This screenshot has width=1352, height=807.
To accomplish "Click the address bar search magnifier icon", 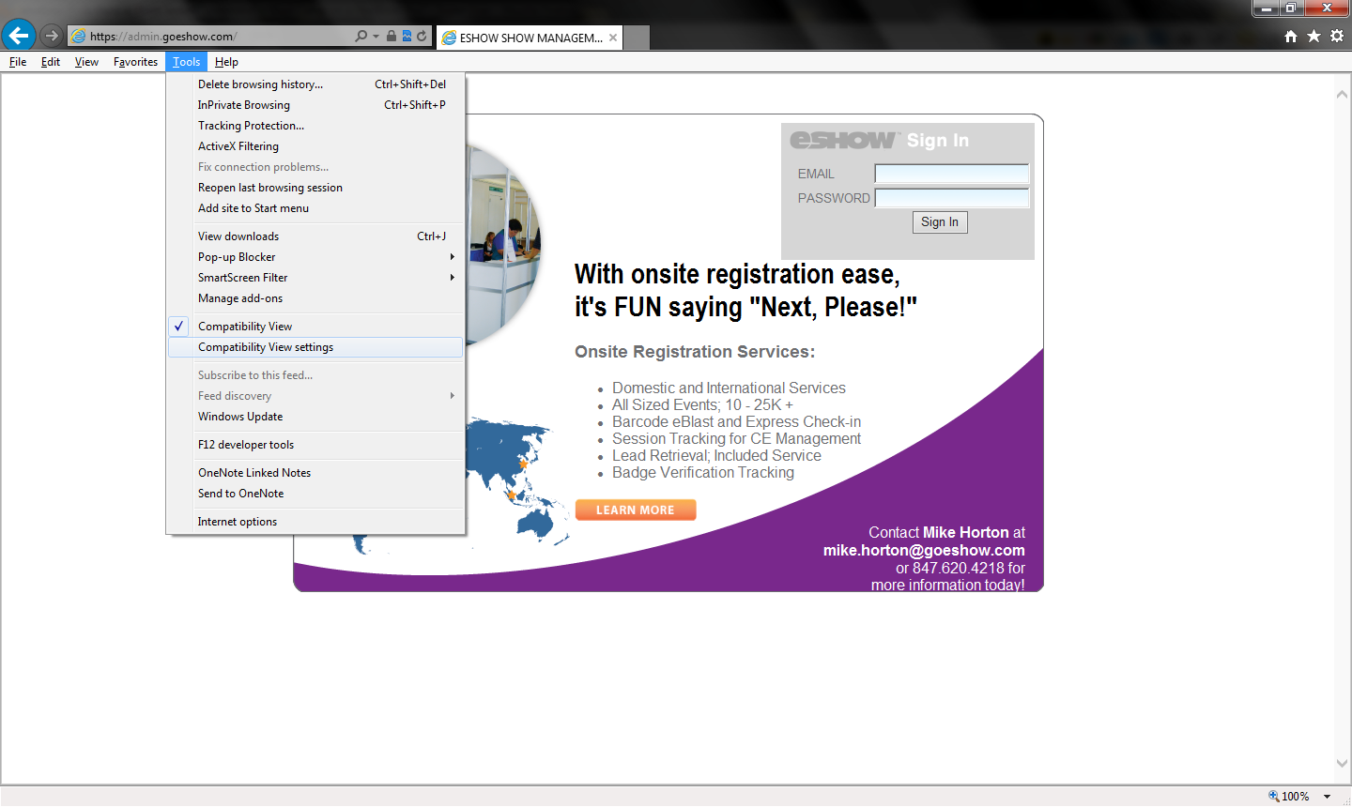I will coord(361,37).
